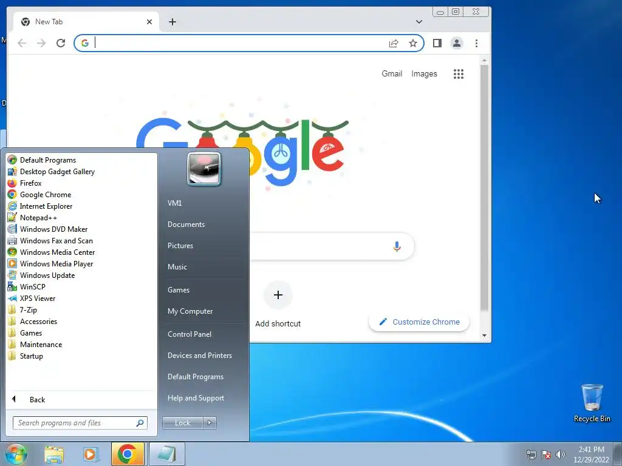Open Windows Media Player from the taskbar
The height and width of the screenshot is (466, 622).
coord(90,454)
